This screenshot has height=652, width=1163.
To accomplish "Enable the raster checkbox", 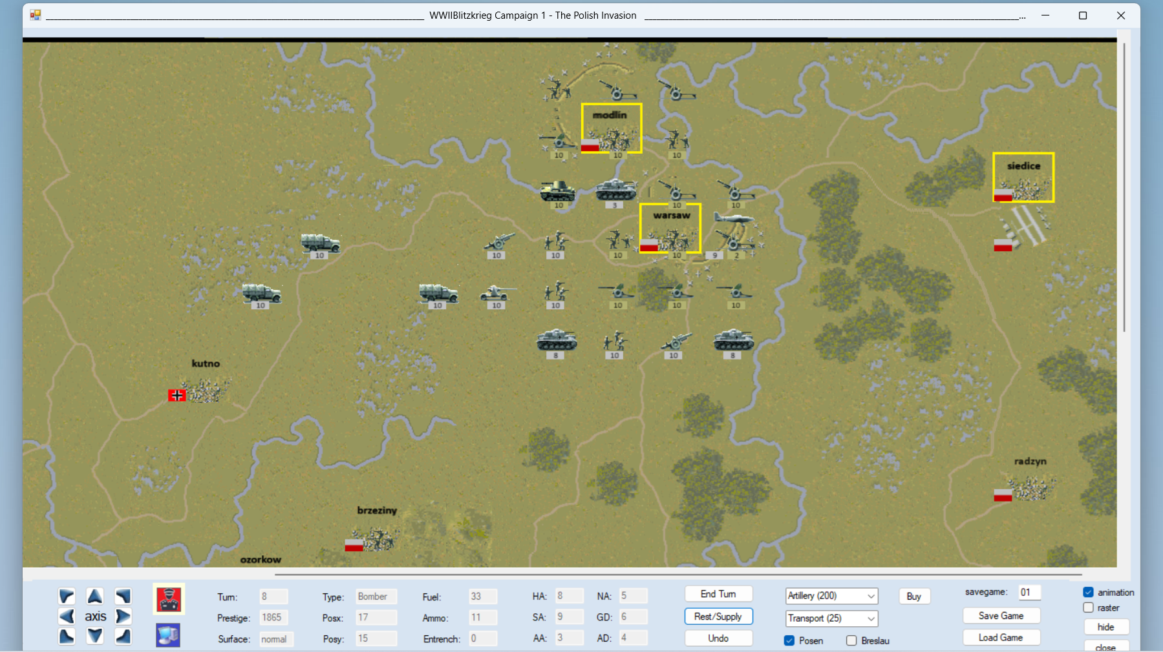I will coord(1089,607).
